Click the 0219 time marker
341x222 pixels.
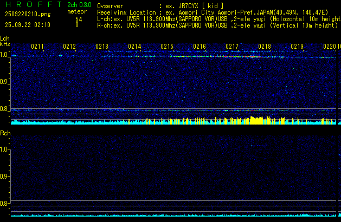[297, 47]
